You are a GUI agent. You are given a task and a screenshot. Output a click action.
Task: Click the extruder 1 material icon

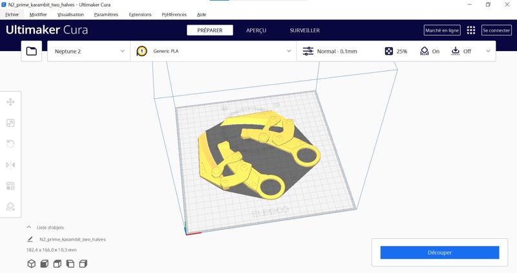pos(142,52)
